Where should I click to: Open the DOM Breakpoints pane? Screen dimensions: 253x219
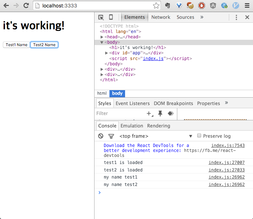173,103
